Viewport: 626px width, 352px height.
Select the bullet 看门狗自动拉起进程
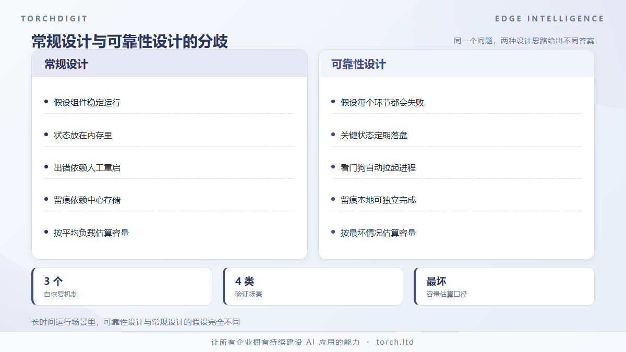click(378, 167)
